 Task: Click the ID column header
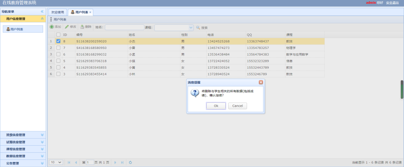point(69,35)
